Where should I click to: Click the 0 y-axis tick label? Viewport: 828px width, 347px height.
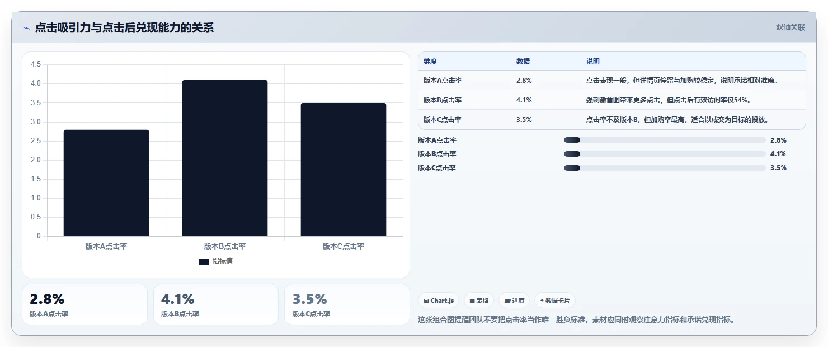pos(39,236)
